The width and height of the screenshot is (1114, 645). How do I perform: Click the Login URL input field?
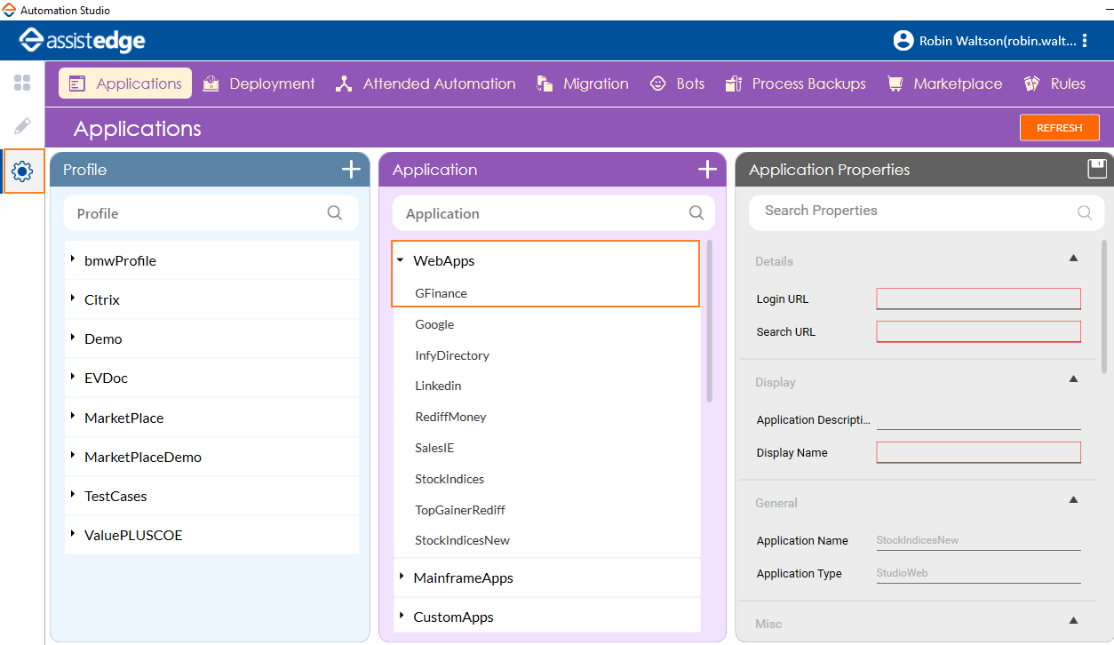[978, 299]
